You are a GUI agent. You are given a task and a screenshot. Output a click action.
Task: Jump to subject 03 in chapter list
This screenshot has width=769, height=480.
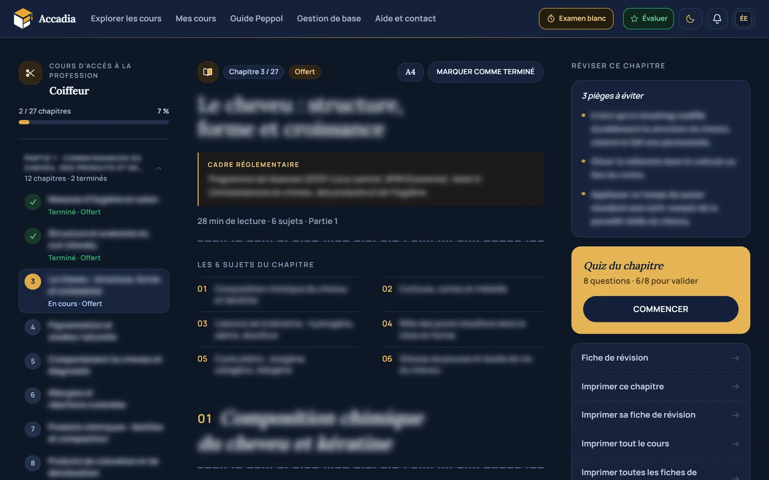click(278, 329)
